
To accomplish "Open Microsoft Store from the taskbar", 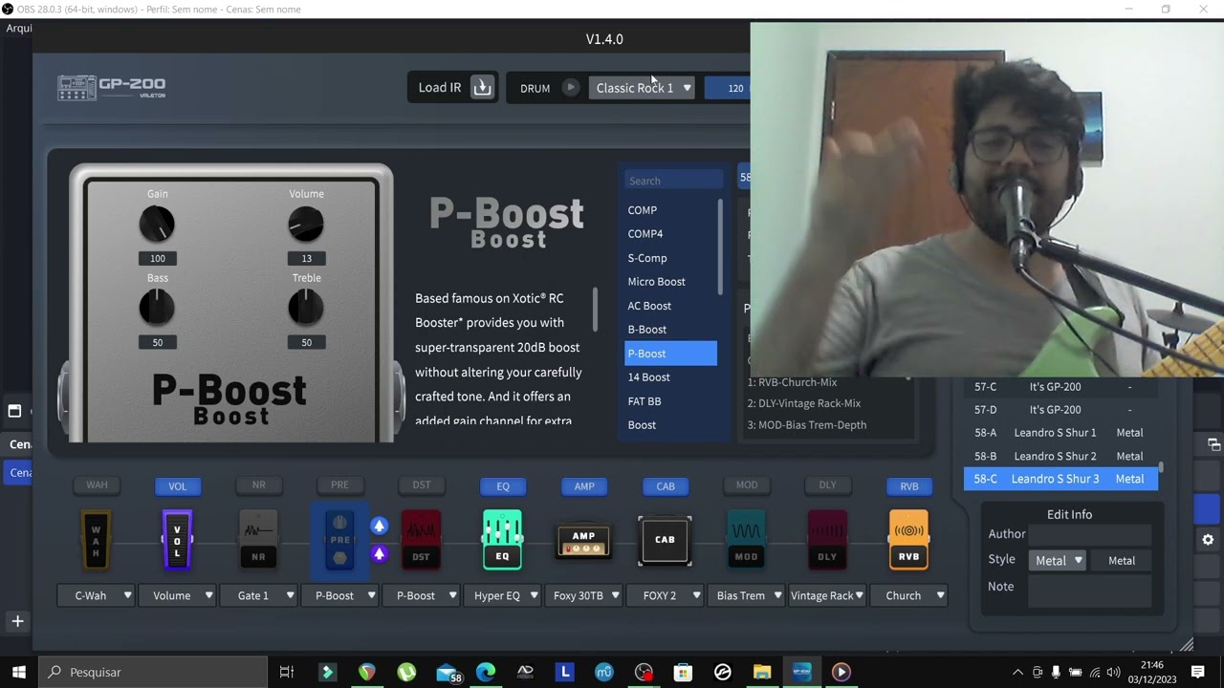I will click(683, 672).
